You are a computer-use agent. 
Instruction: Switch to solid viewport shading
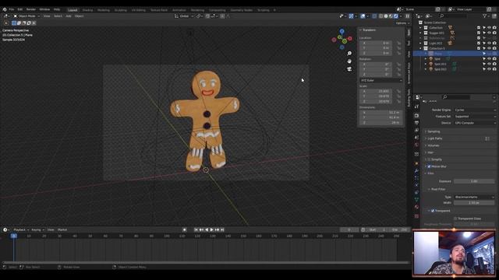[x=386, y=16]
